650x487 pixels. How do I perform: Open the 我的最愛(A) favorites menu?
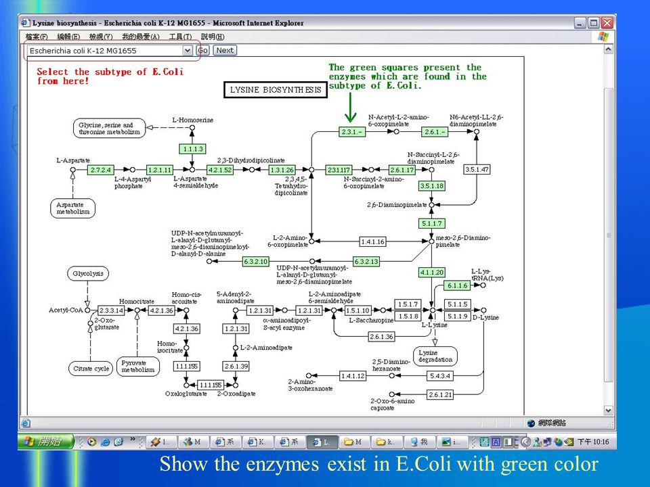coord(141,37)
